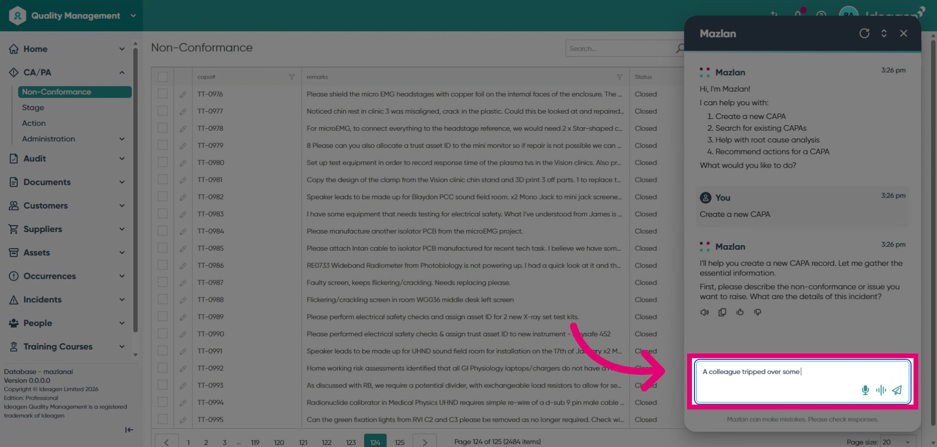Viewport: 937px width, 447px height.
Task: Give thumbs down to Mazlan's response
Action: [x=757, y=312]
